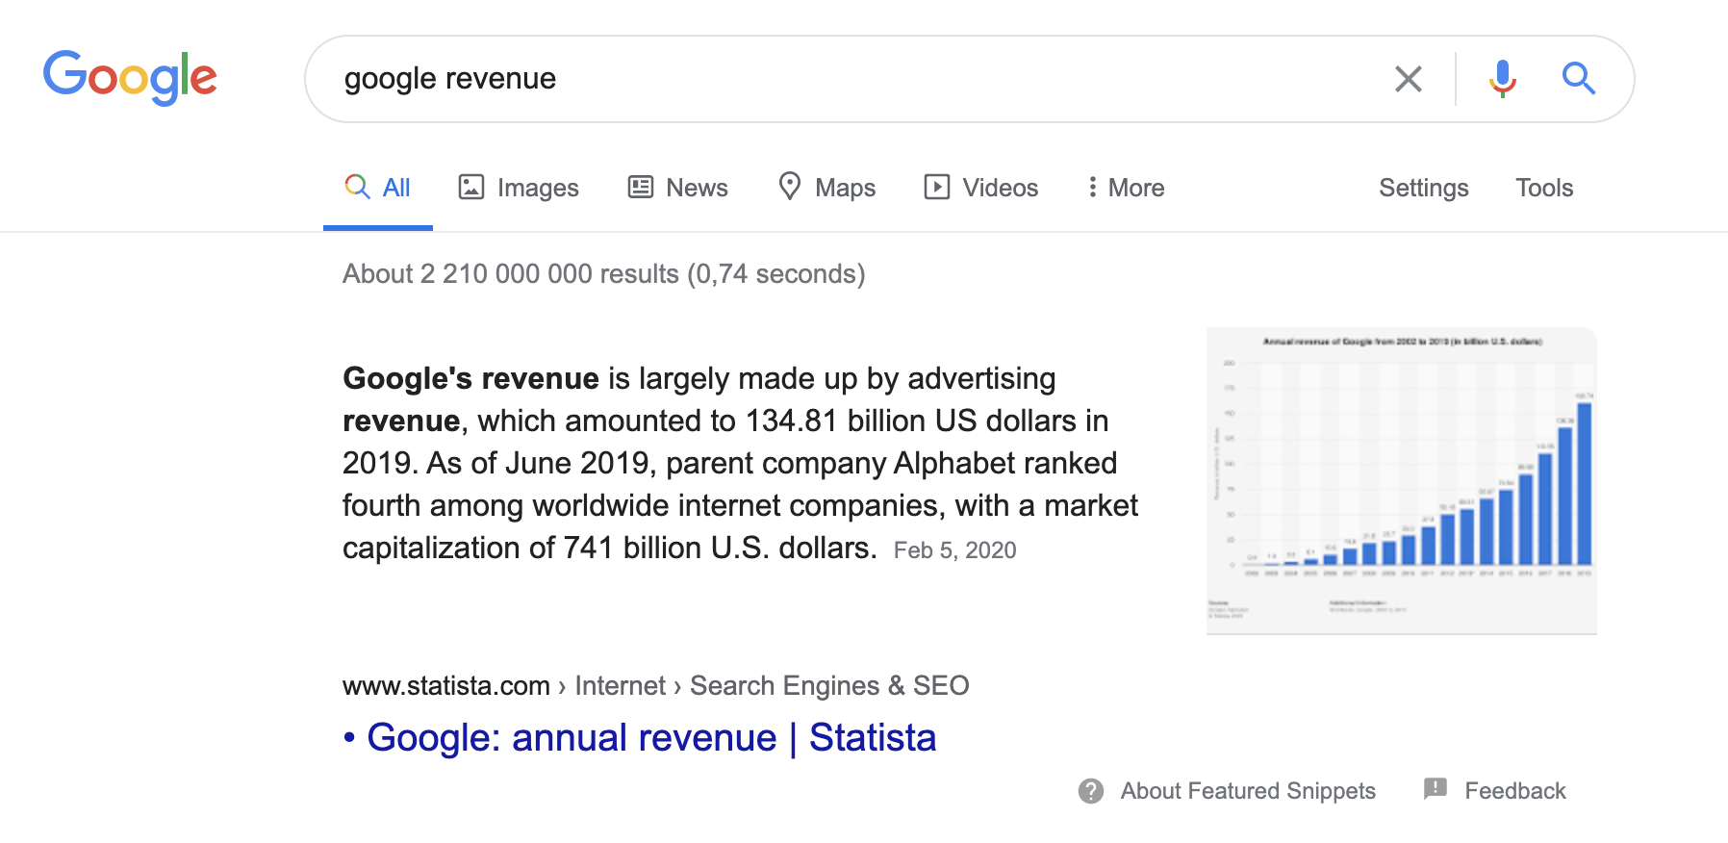The height and width of the screenshot is (843, 1728).
Task: Switch to the Videos tab
Action: tap(980, 188)
